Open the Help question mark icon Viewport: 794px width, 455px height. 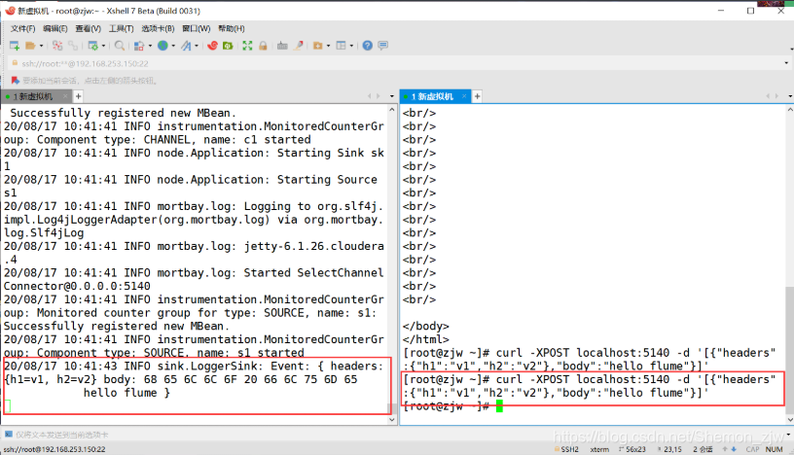(368, 46)
